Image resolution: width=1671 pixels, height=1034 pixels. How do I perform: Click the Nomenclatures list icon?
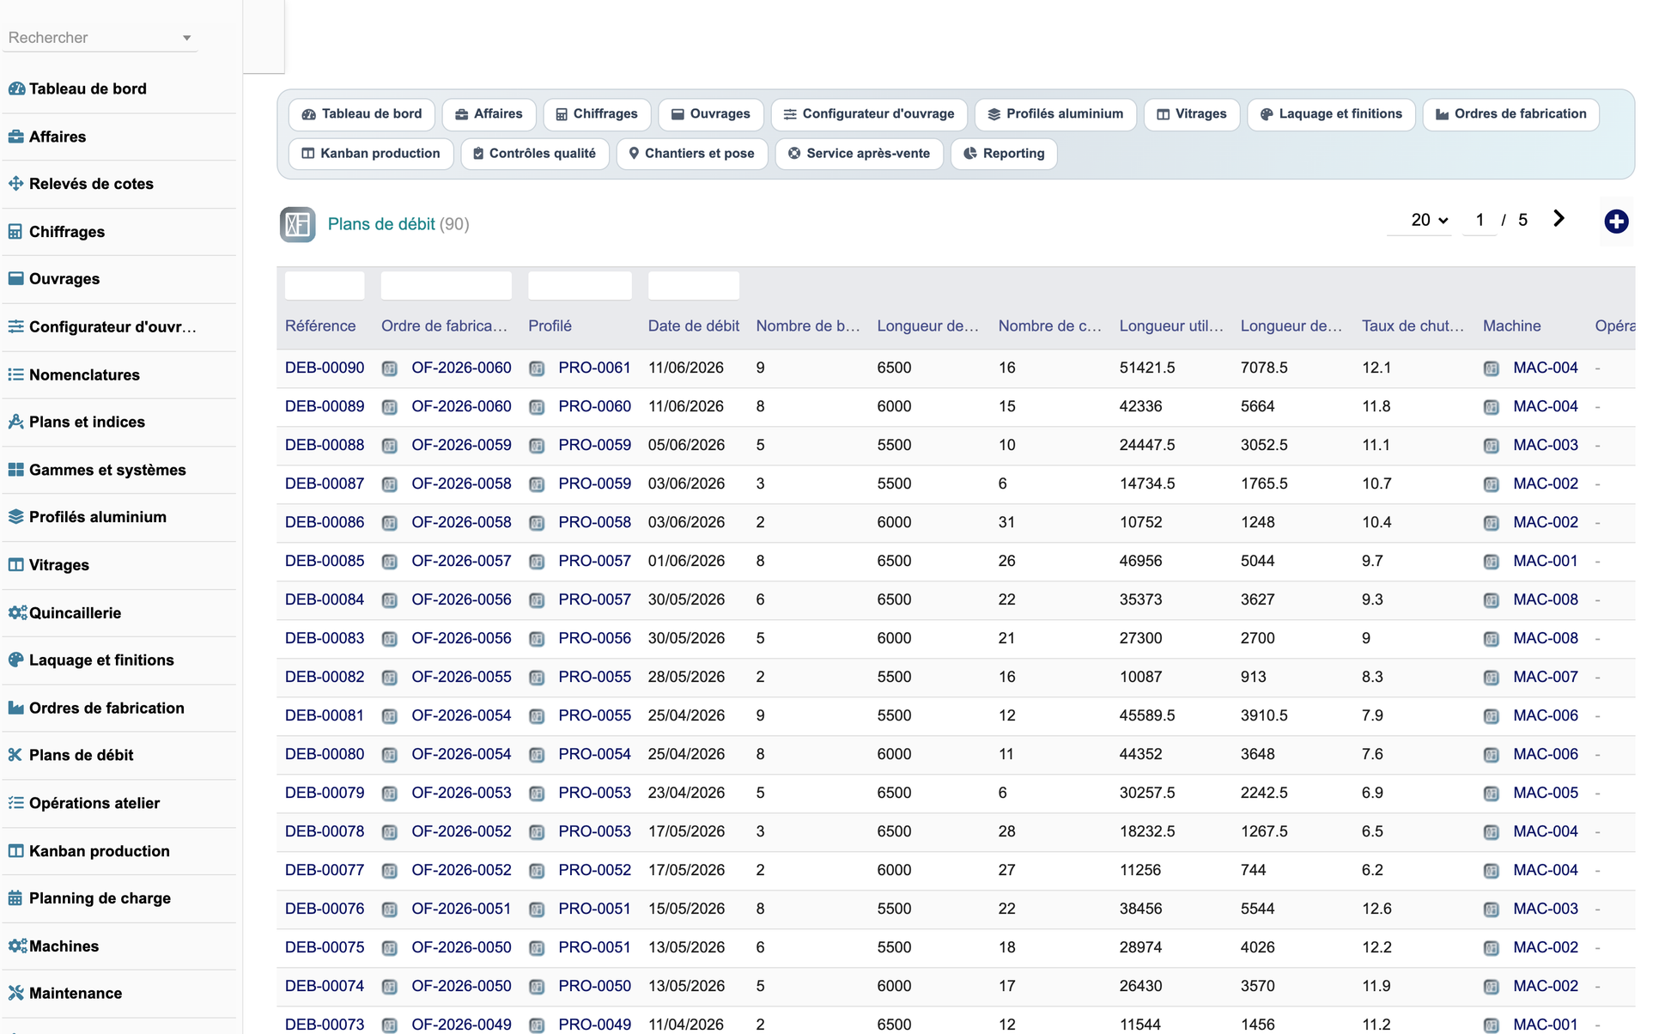(15, 374)
